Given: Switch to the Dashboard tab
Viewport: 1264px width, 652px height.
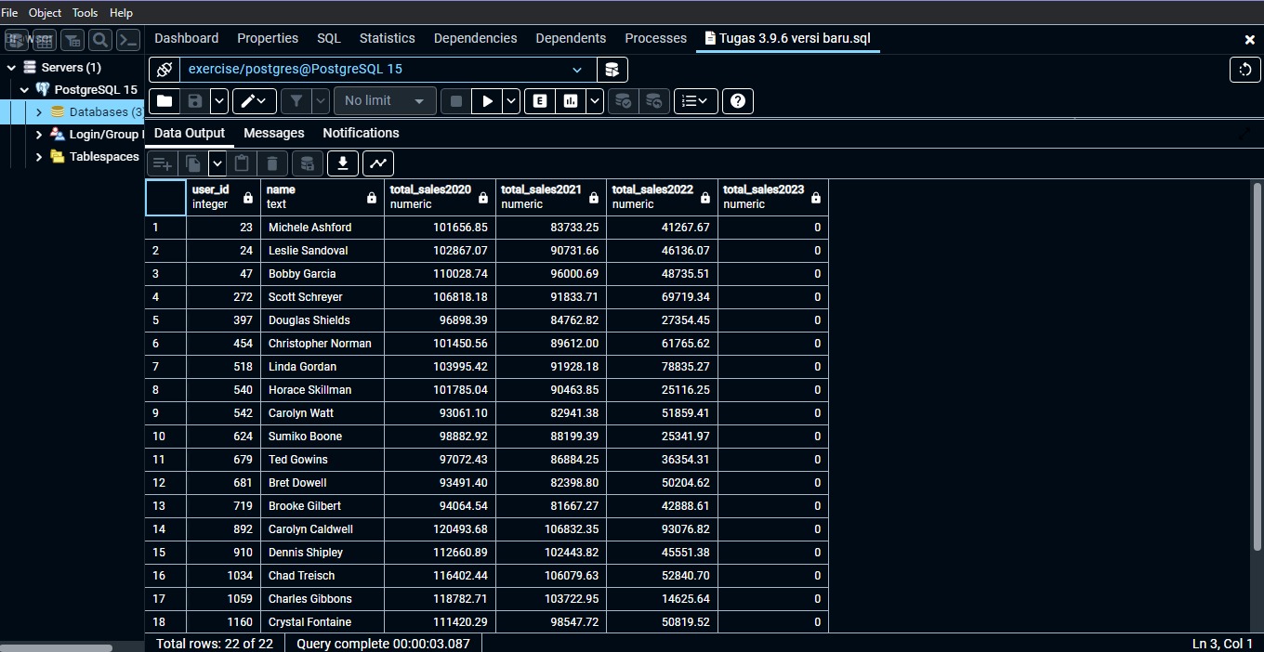Looking at the screenshot, I should (186, 38).
